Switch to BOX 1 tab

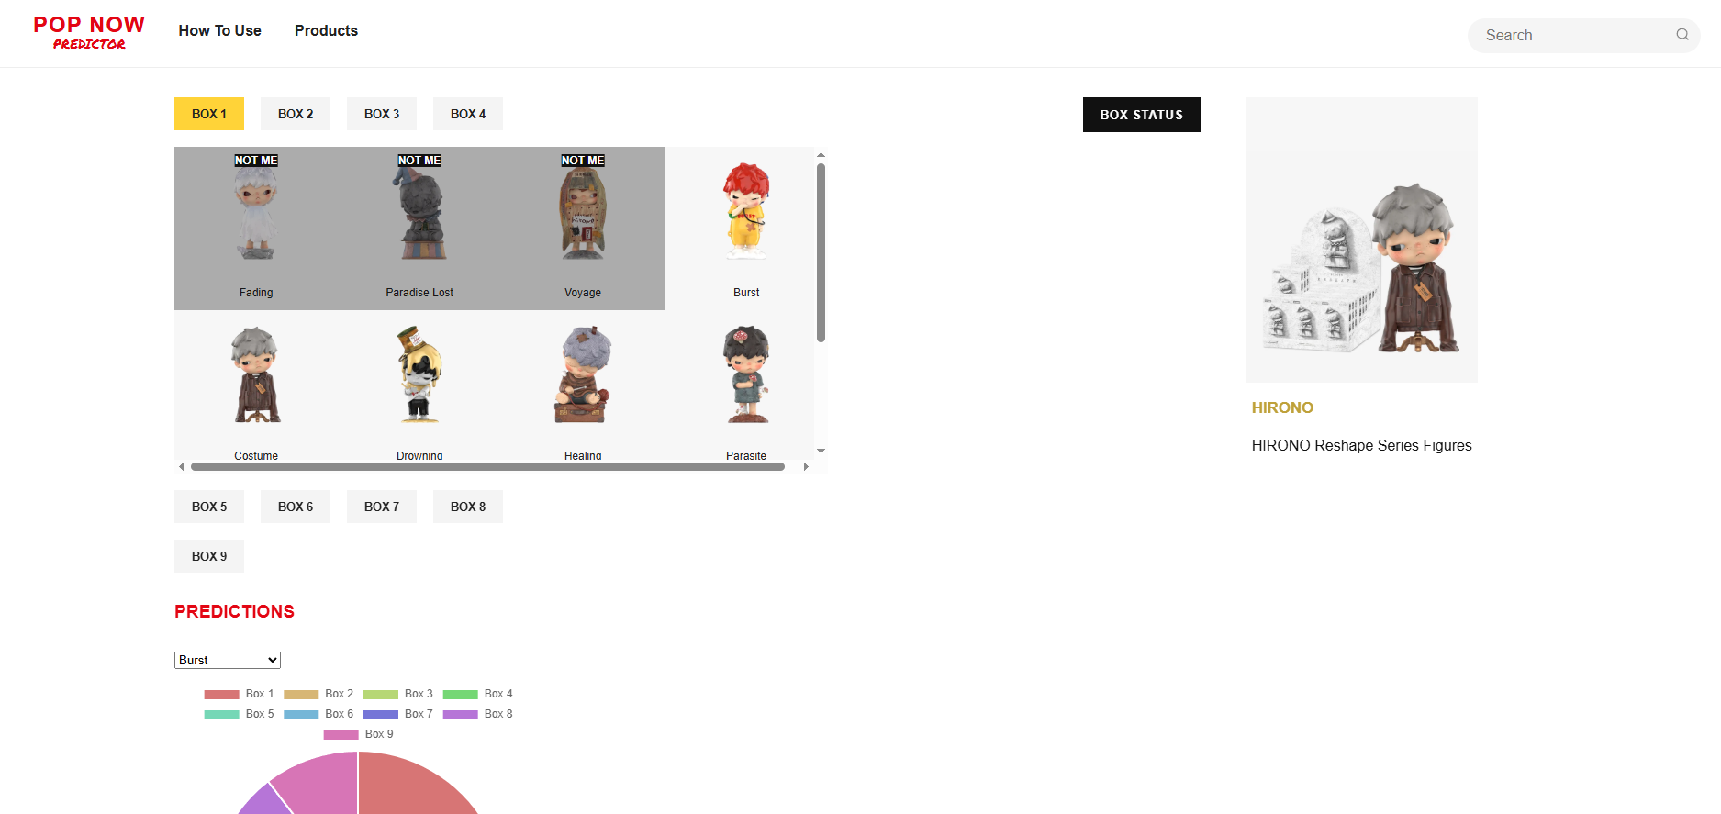point(209,114)
